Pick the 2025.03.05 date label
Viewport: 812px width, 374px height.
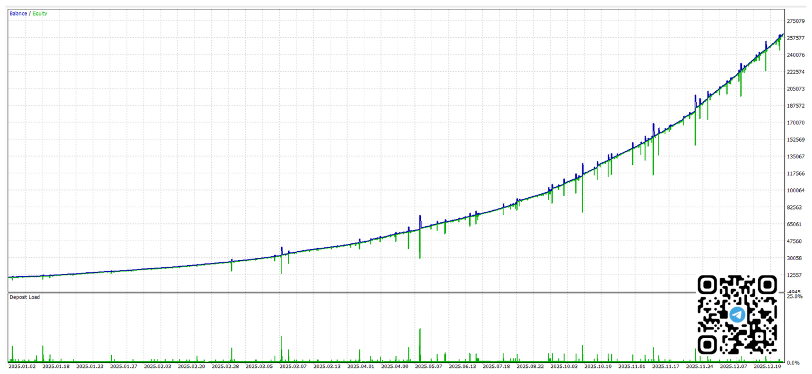[x=260, y=367]
